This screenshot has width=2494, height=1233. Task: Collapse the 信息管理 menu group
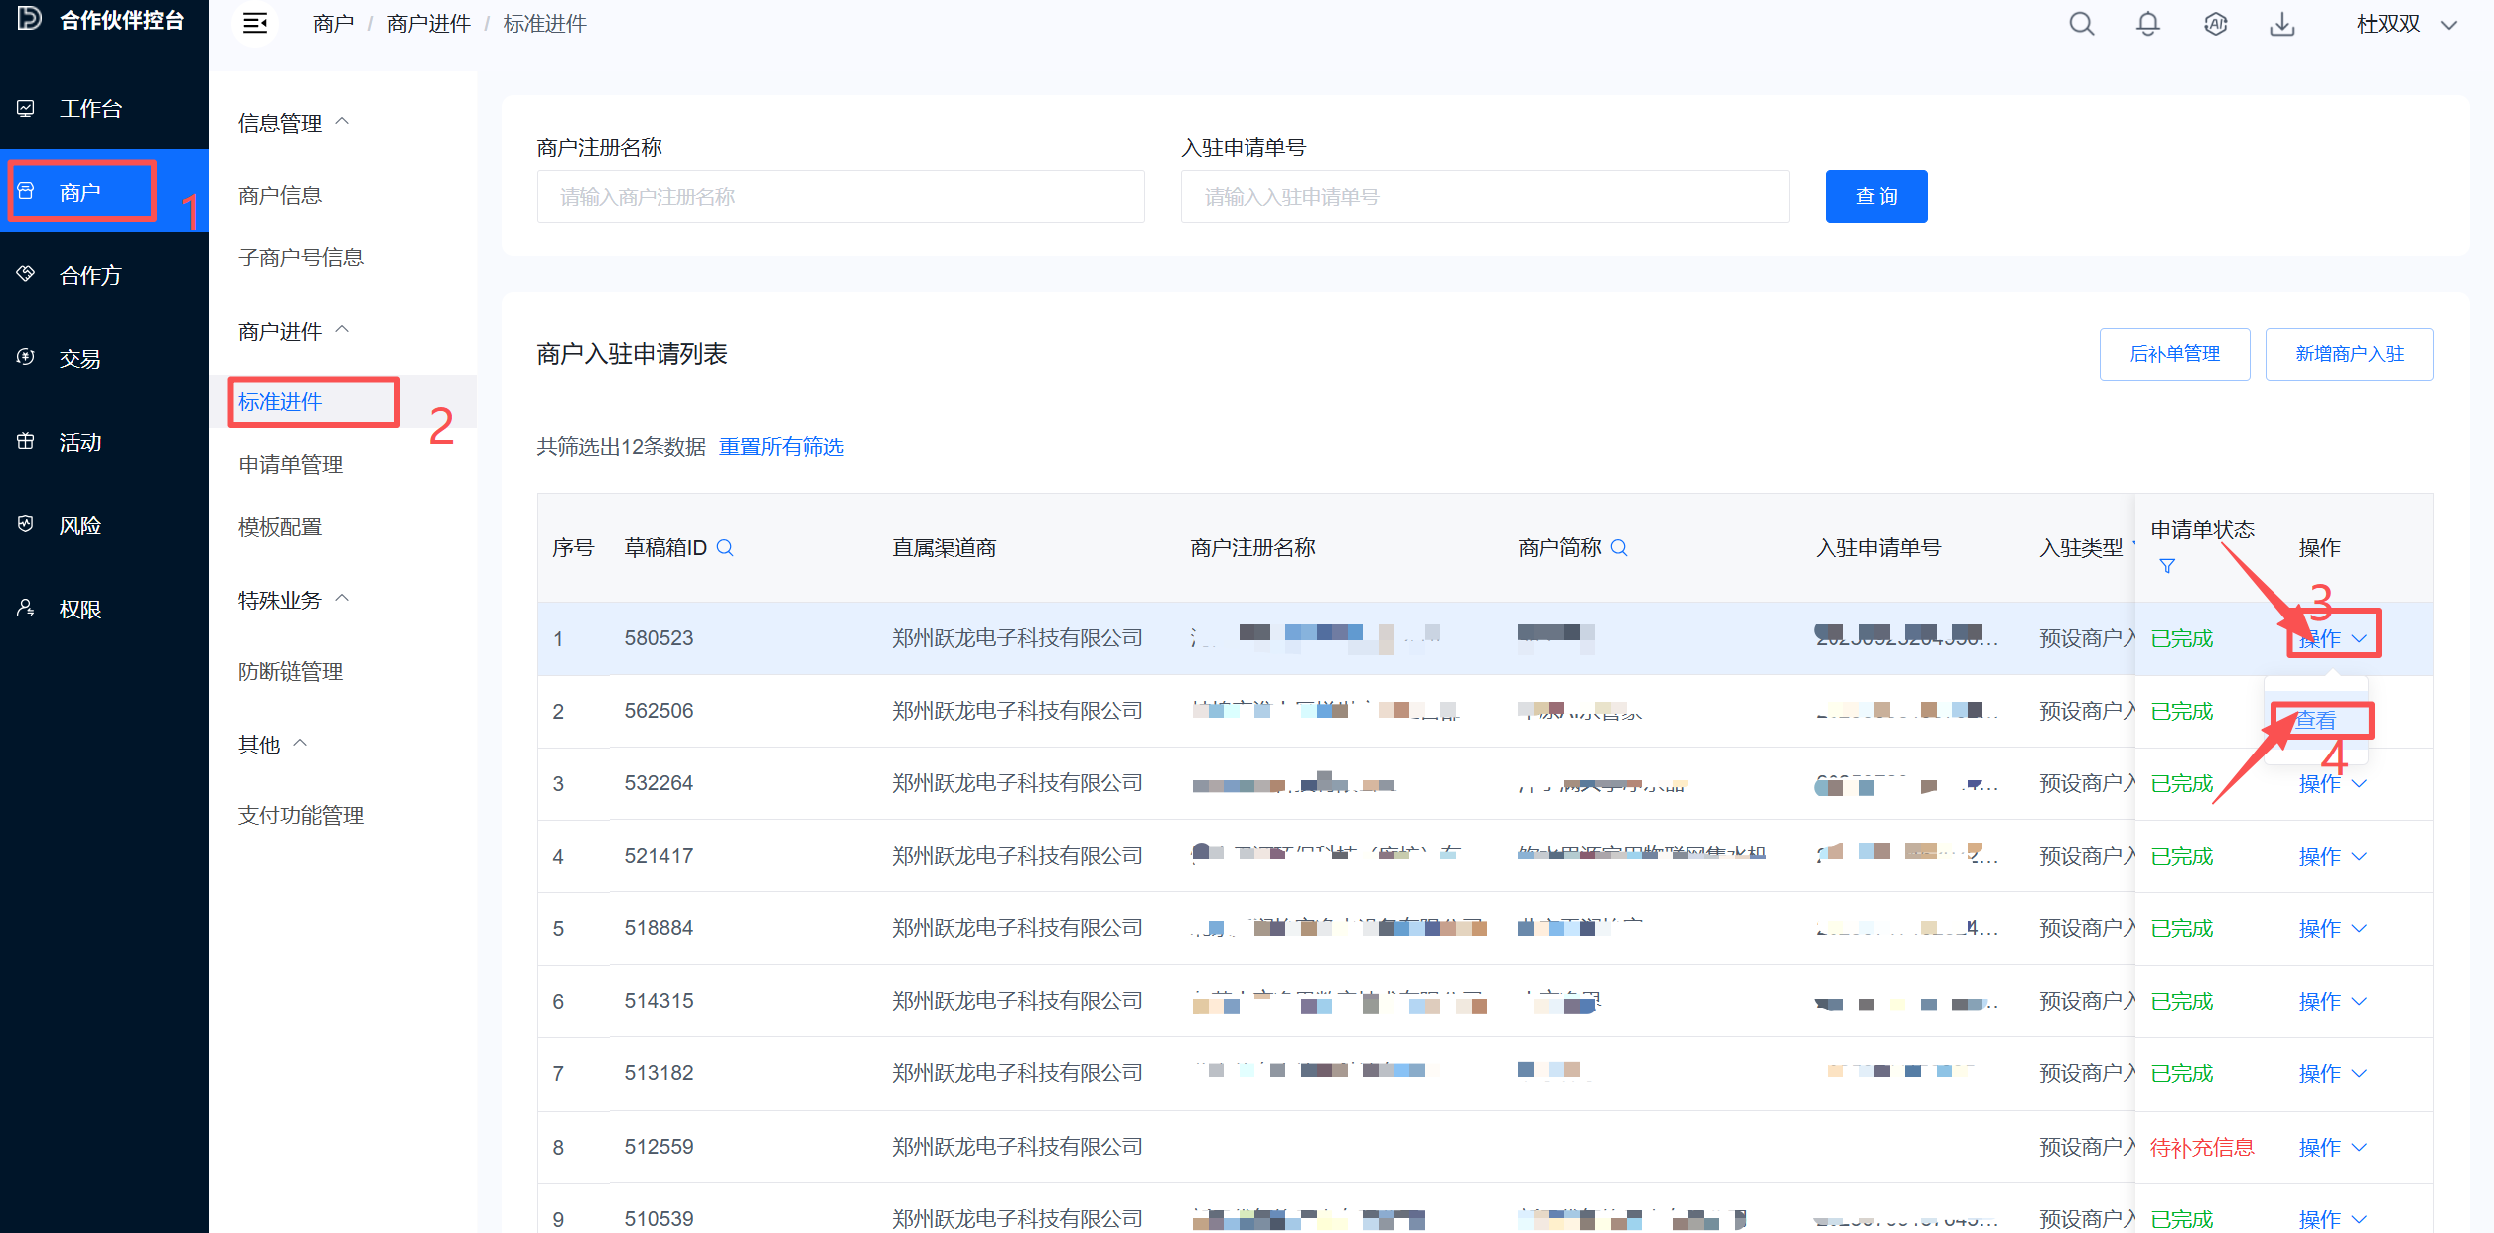293,123
